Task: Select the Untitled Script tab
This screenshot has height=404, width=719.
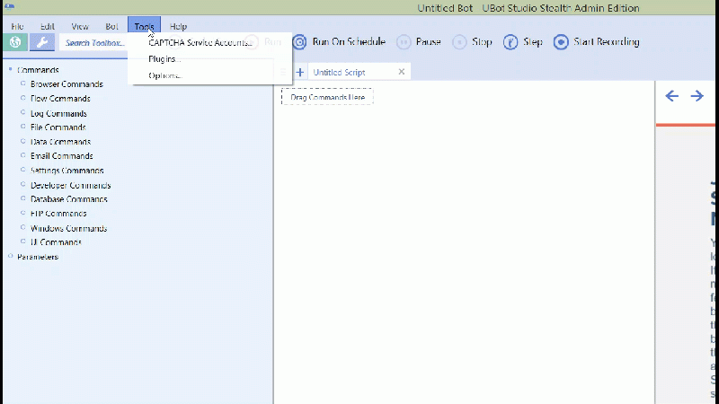Action: click(x=339, y=73)
